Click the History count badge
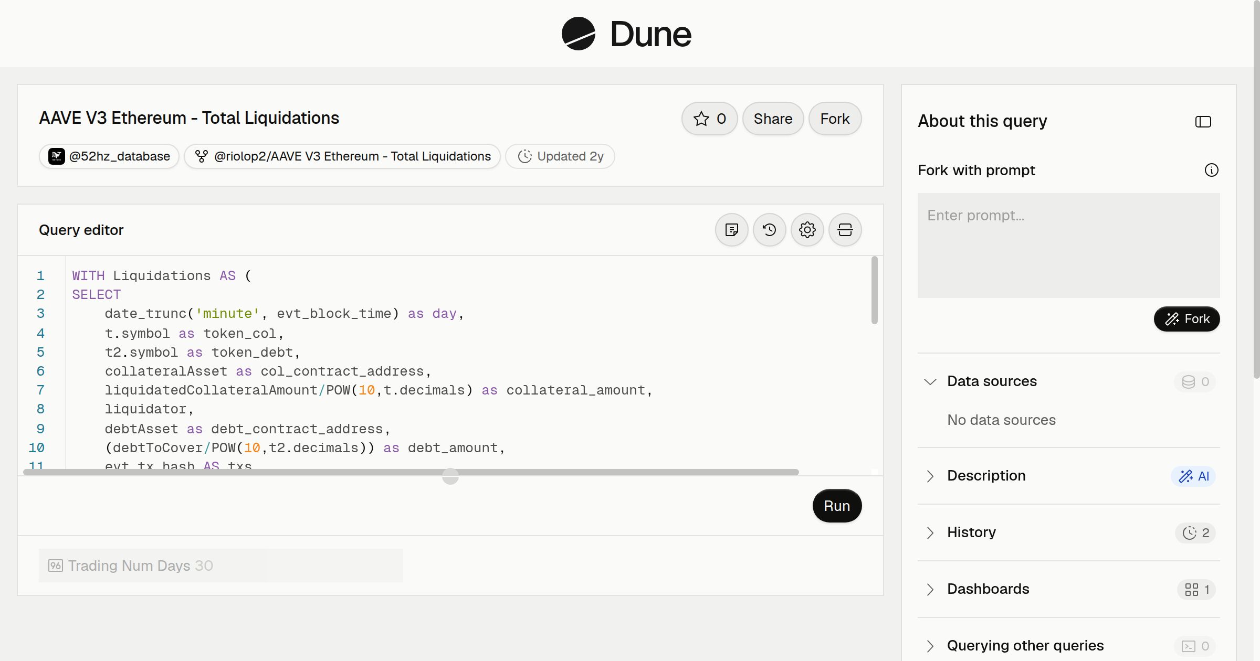The image size is (1260, 661). (1195, 533)
